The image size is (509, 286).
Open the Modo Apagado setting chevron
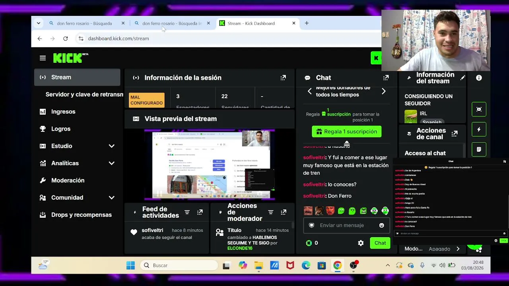tap(458, 249)
